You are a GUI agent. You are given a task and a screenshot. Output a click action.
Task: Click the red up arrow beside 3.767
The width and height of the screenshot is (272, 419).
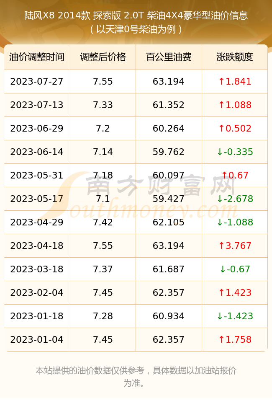pos(221,246)
